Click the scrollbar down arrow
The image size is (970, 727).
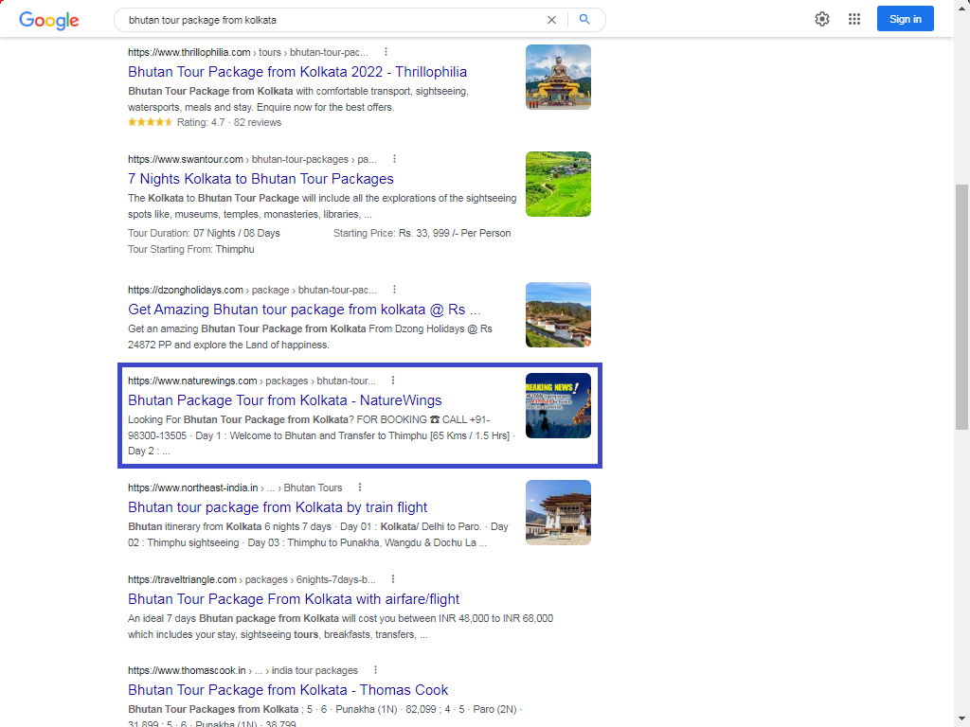(961, 719)
